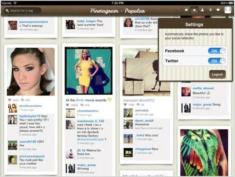Like the street art photo heart icon
Screen dimensions: 235x177
[x=125, y=105]
